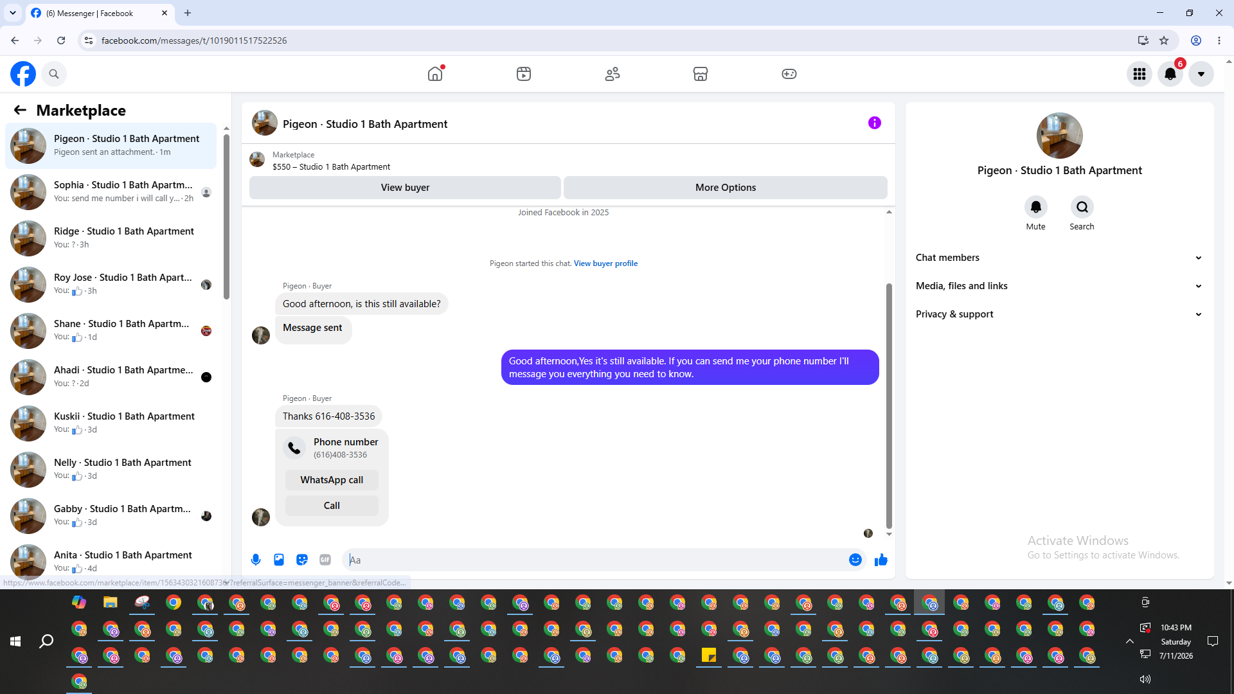Image resolution: width=1234 pixels, height=694 pixels.
Task: Open the Pigeon Studio 1 Bath conversation
Action: point(111,146)
